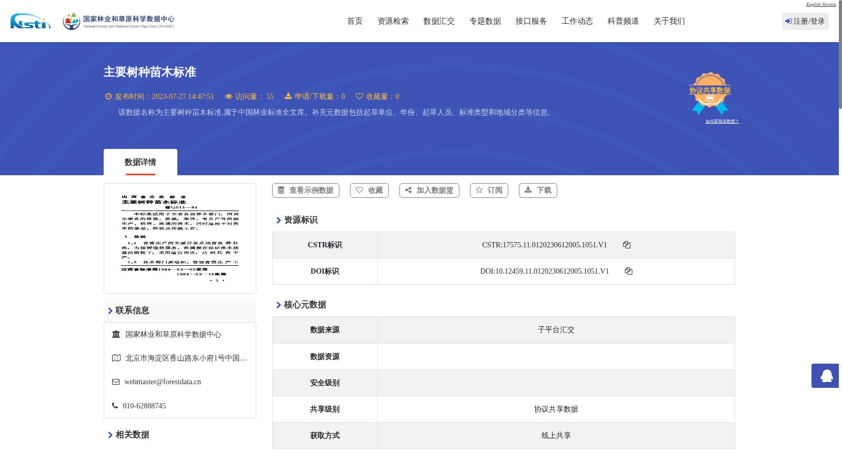The width and height of the screenshot is (842, 451).
Task: Click the 协议共享数据 sharing level cell
Action: coord(556,409)
